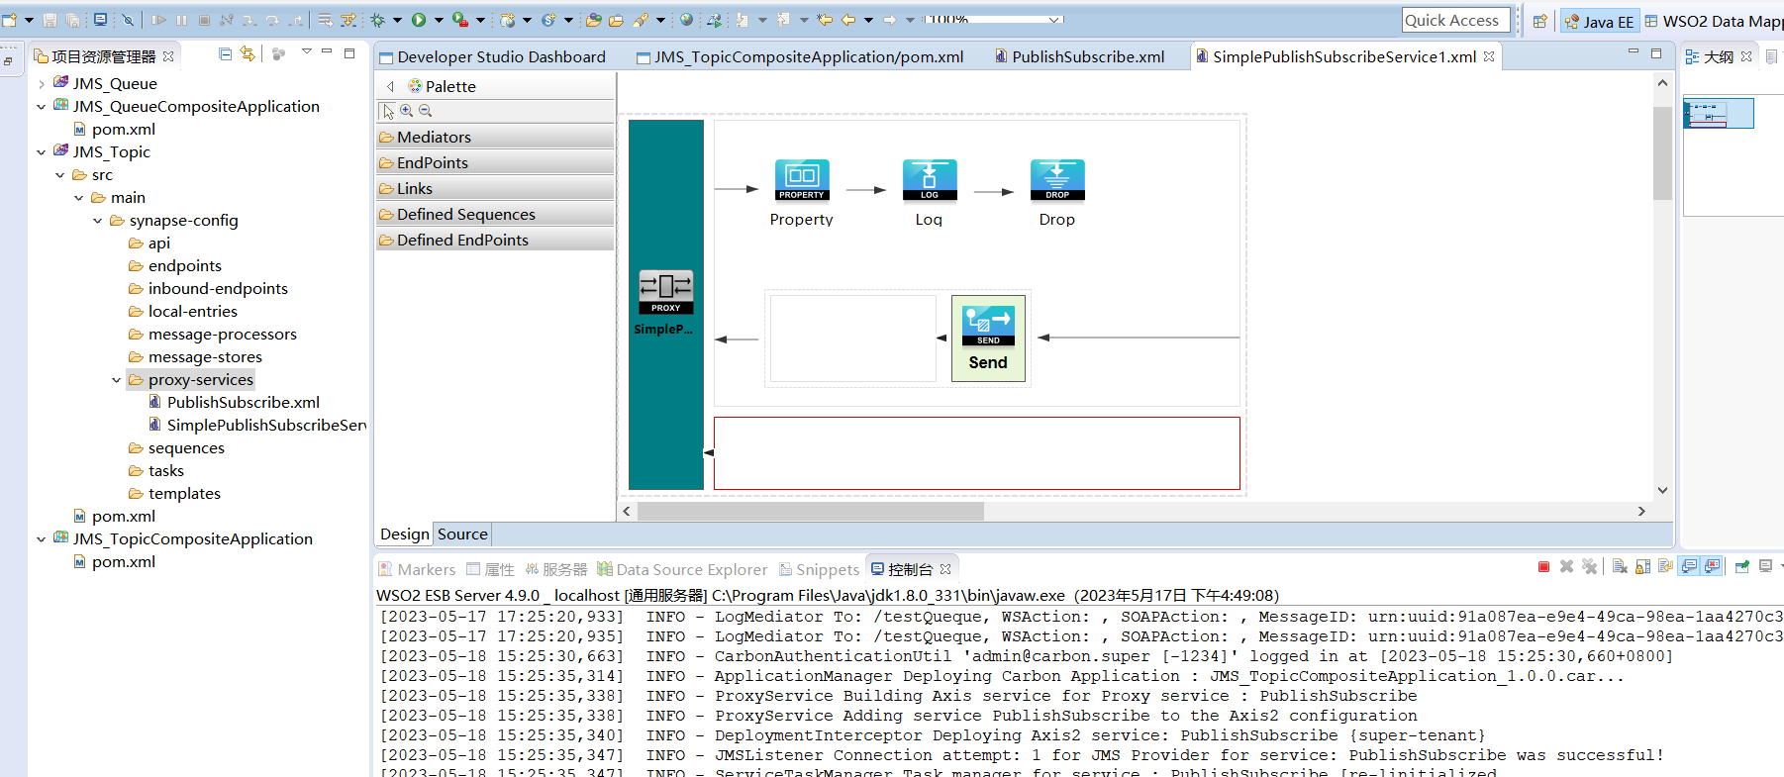The image size is (1784, 777).
Task: Open the Markers view tab
Action: click(417, 569)
